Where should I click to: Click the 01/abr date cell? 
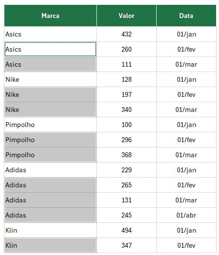pos(186,215)
